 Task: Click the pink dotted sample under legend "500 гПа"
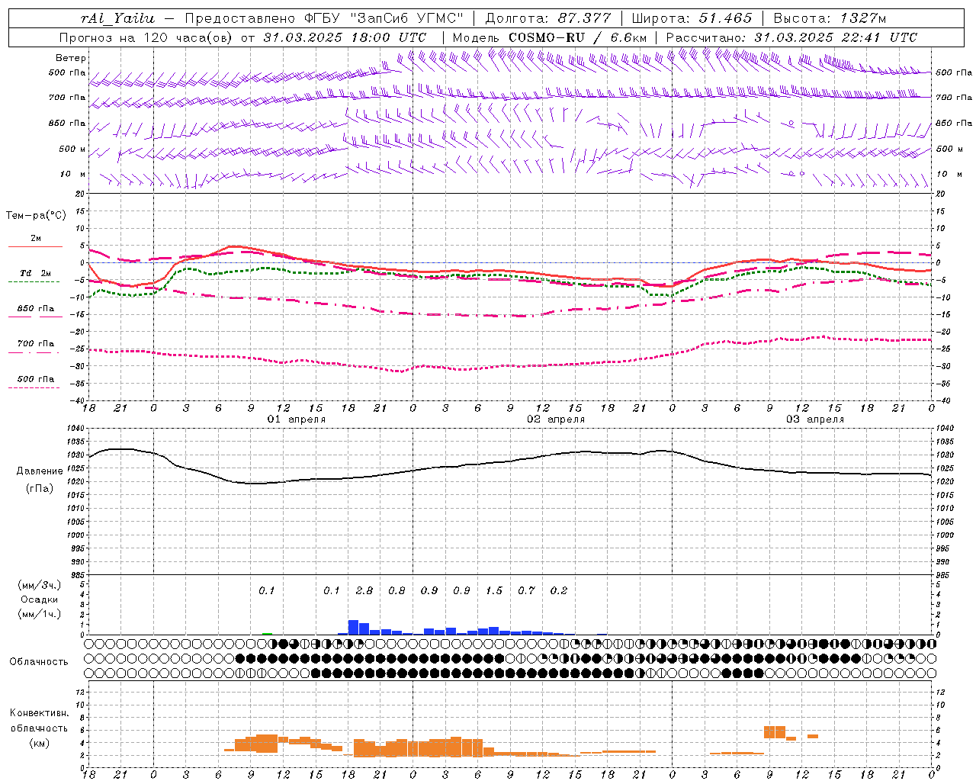point(34,387)
